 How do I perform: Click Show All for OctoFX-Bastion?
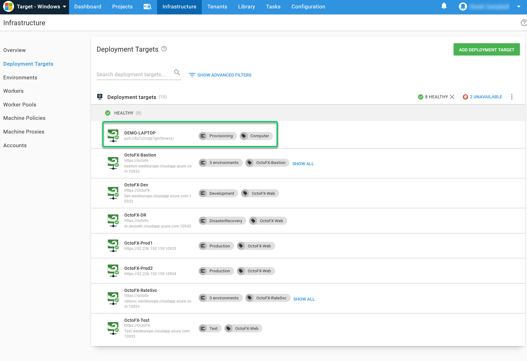303,164
